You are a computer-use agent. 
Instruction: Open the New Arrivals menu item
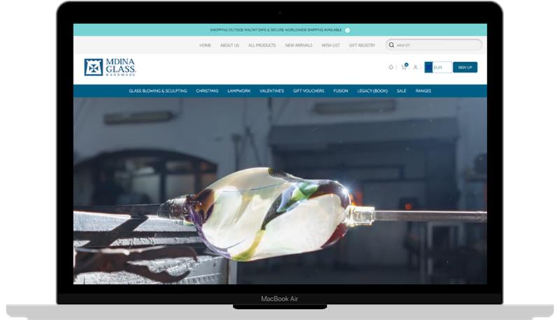(x=299, y=45)
